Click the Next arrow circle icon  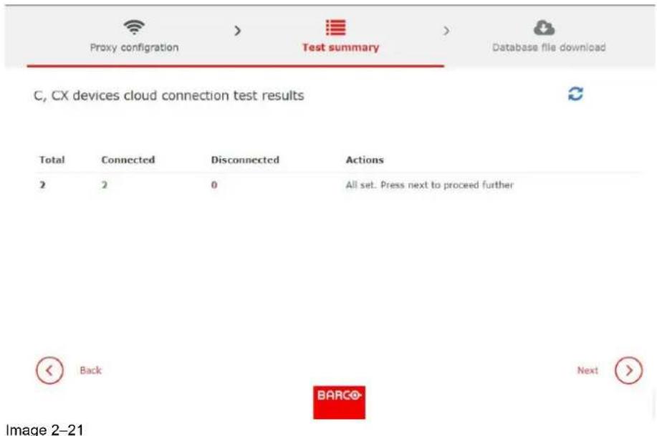pyautogui.click(x=628, y=370)
